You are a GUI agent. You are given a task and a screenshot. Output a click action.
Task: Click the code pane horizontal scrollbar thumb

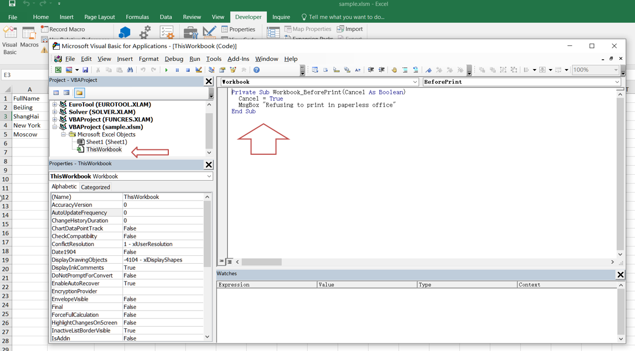261,262
